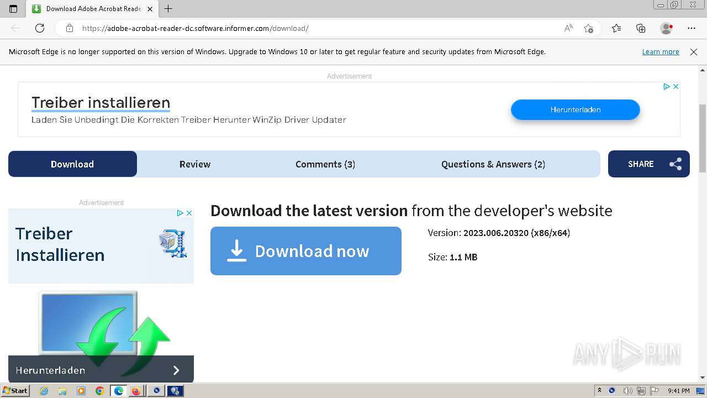
Task: Click the Download now button
Action: tap(306, 251)
